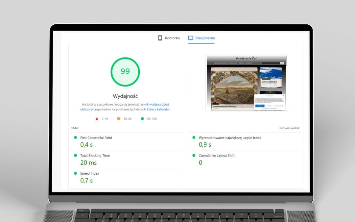Click the green dot beside Wyrenderowanie największej części treści
355x222 pixels.
194,138
